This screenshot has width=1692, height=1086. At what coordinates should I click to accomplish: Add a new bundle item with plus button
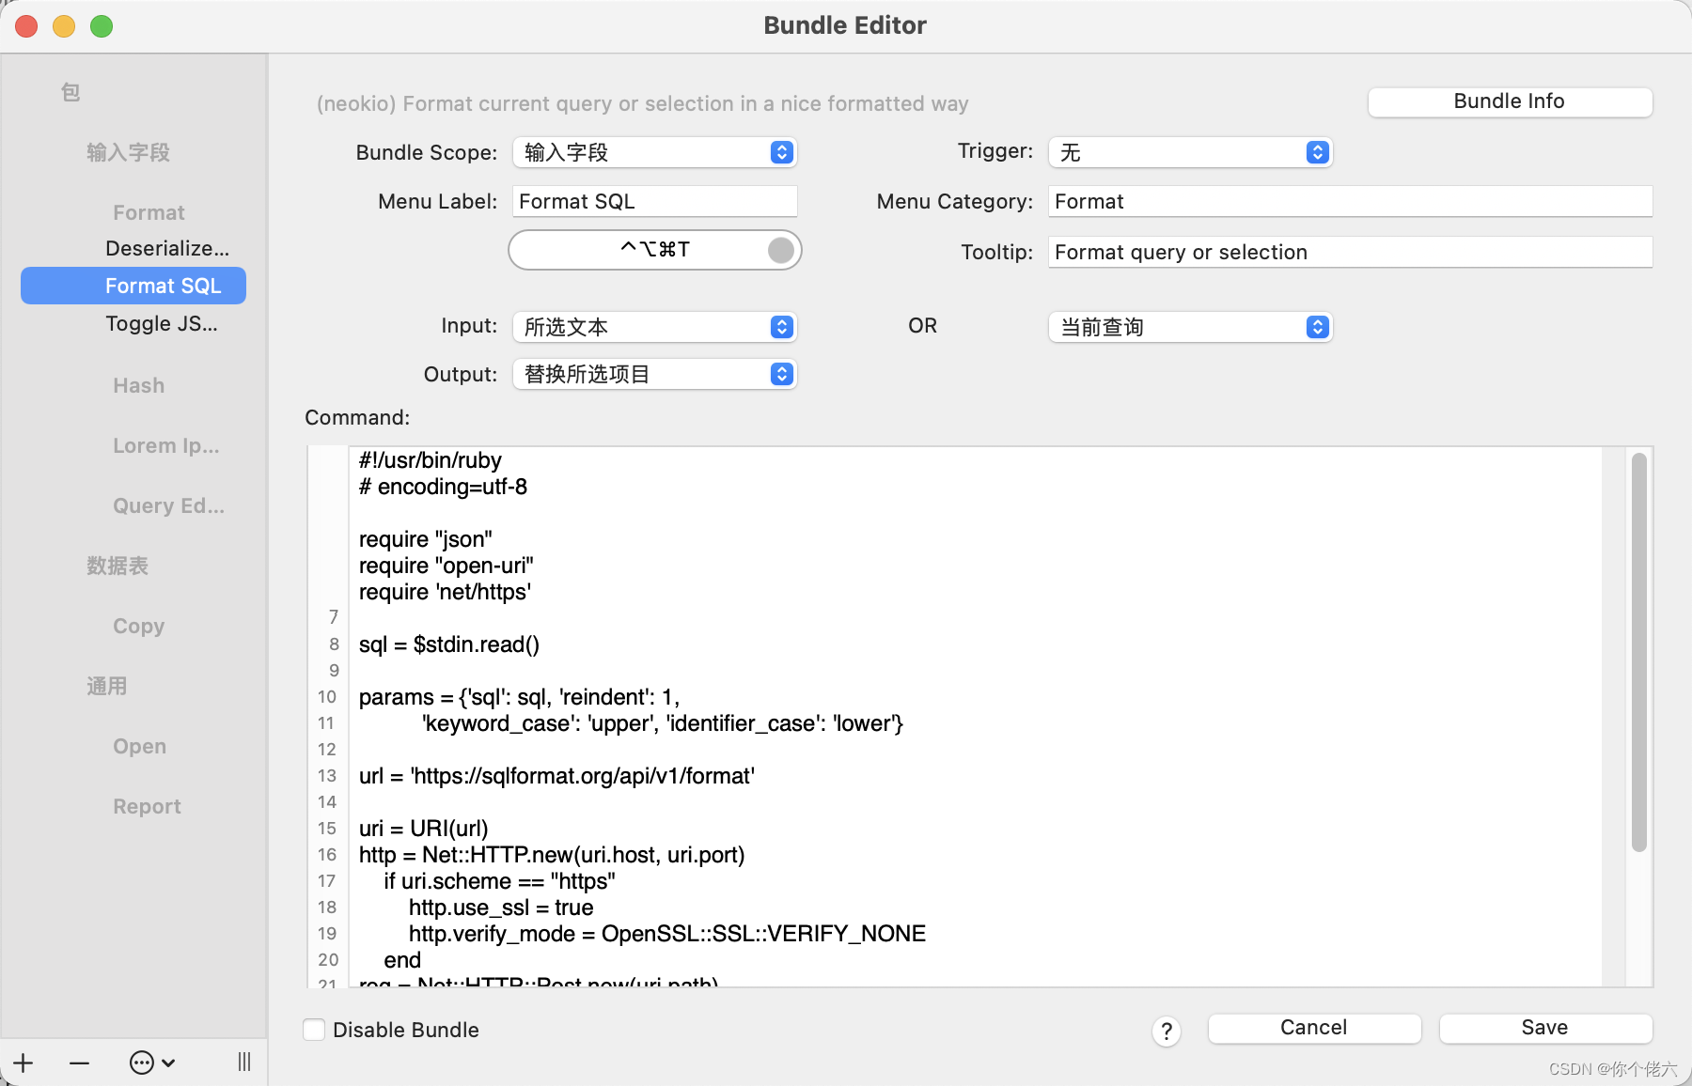tap(23, 1062)
